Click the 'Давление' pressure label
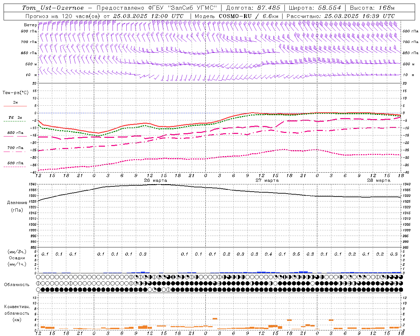This screenshot has width=420, height=336. (x=17, y=203)
